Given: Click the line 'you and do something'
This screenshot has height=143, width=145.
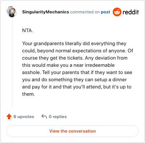Looking at the screenshot, I should coord(74,80).
